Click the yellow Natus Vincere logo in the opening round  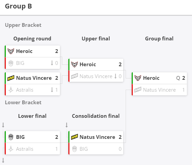click(11, 78)
